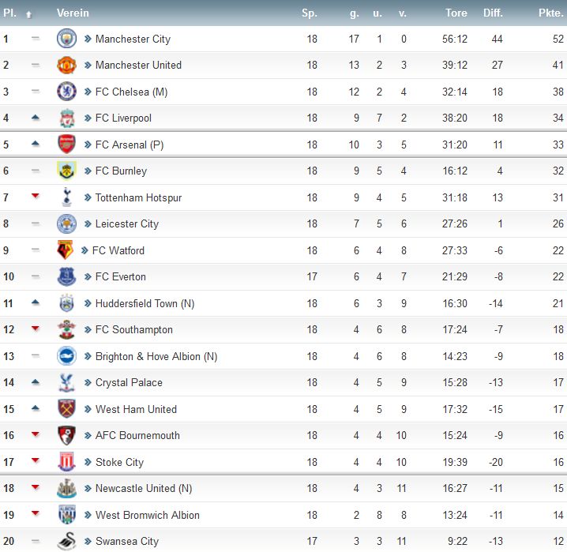This screenshot has height=552, width=567.
Task: Sort table by the Pl. column arrow
Action: click(x=29, y=14)
